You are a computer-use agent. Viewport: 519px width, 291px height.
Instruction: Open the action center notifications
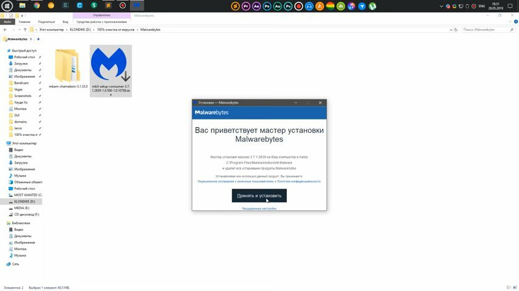510,6
